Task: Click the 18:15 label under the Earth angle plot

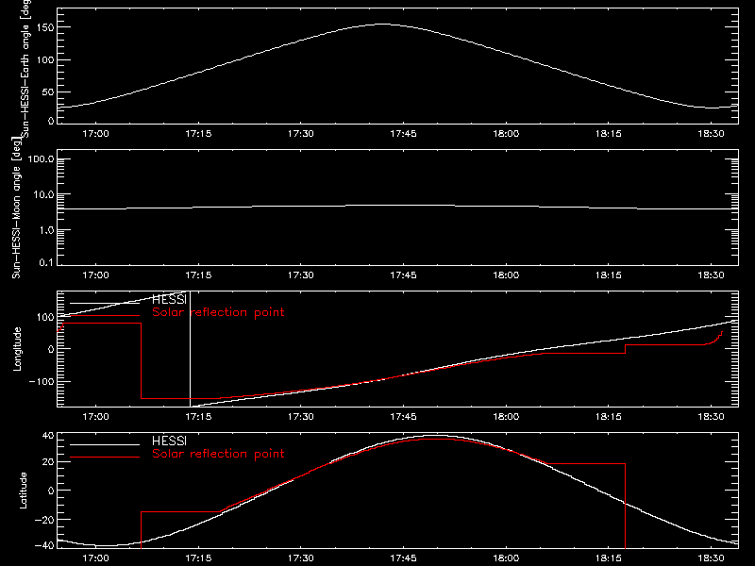Action: [x=609, y=134]
